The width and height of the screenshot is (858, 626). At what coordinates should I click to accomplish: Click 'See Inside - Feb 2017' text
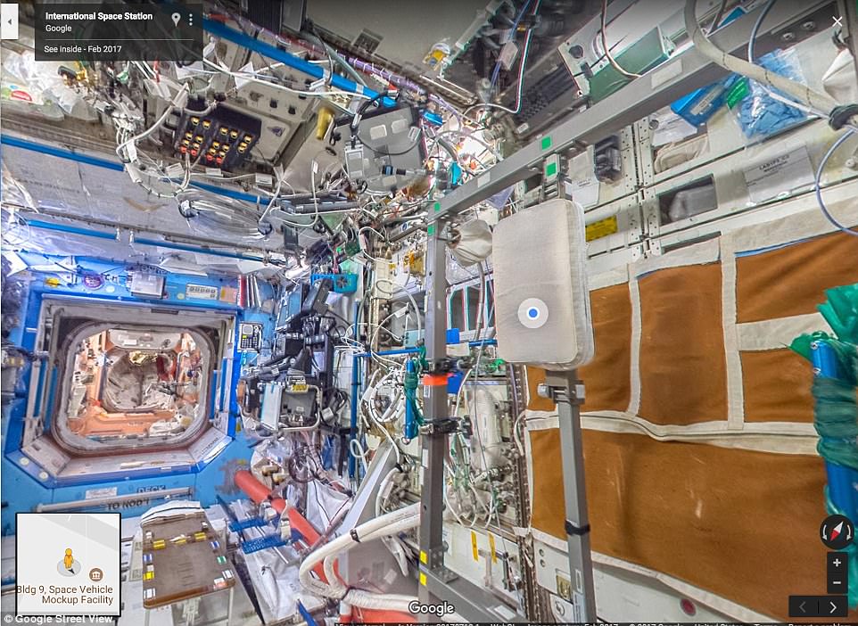pos(83,49)
